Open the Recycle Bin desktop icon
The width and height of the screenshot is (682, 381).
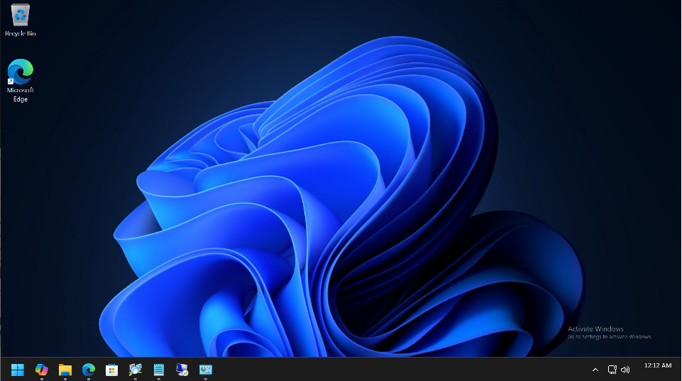coord(20,16)
